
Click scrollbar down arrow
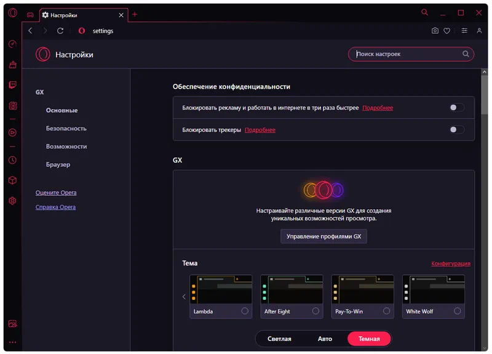tap(485, 348)
